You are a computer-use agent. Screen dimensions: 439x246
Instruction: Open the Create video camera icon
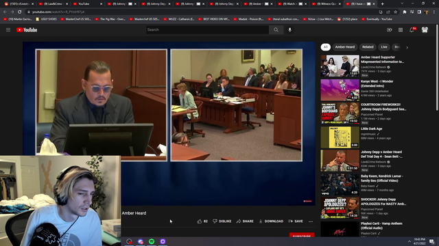click(x=390, y=30)
